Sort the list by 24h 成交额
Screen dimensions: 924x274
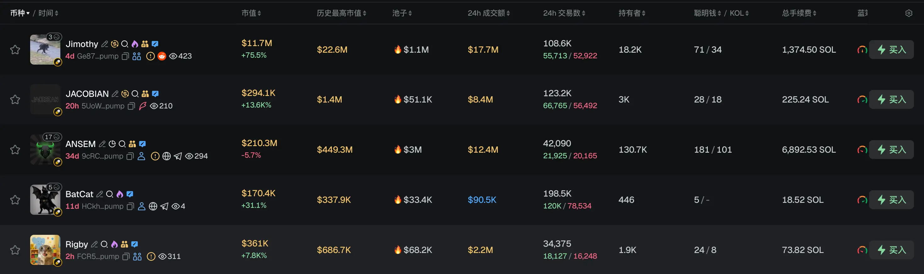point(488,13)
